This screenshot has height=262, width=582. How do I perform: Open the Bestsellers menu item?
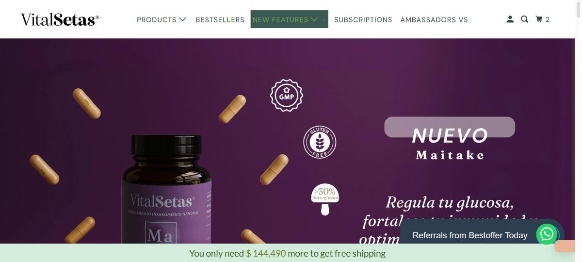coord(220,19)
